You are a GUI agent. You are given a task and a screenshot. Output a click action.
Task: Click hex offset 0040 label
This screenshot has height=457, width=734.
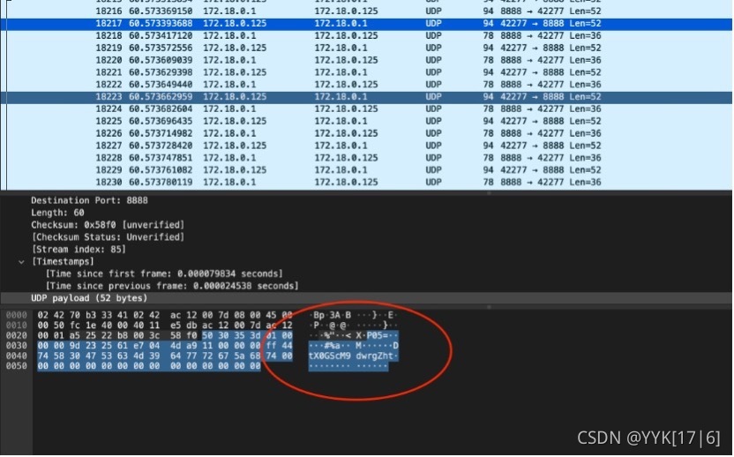[x=17, y=356]
